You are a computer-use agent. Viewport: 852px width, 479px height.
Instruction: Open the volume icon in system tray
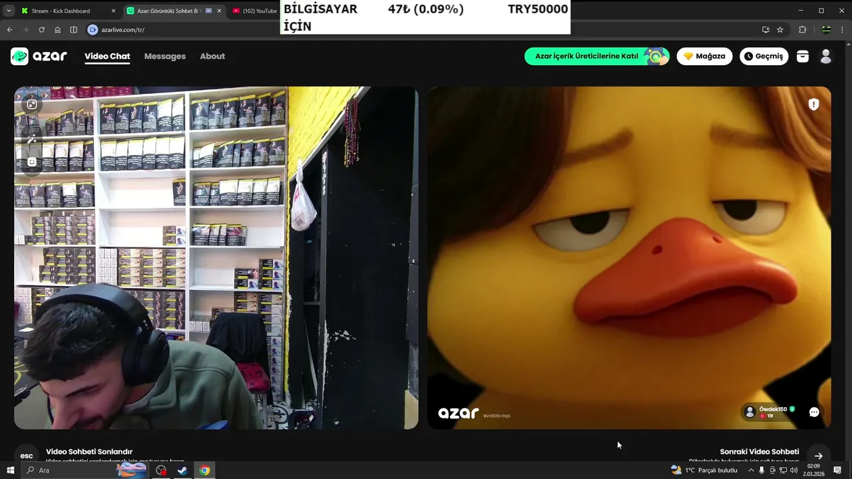793,470
